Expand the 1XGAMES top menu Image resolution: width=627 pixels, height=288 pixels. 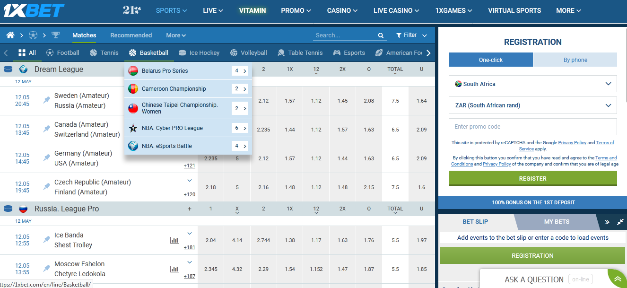click(454, 10)
